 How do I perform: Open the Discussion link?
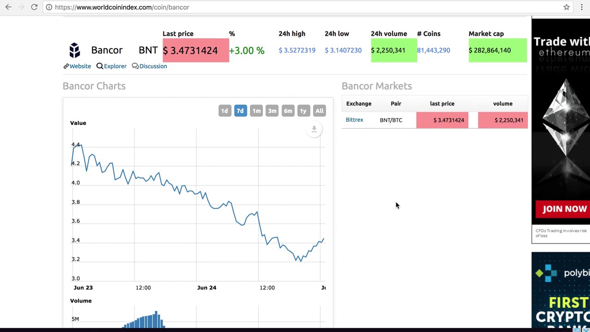point(153,66)
